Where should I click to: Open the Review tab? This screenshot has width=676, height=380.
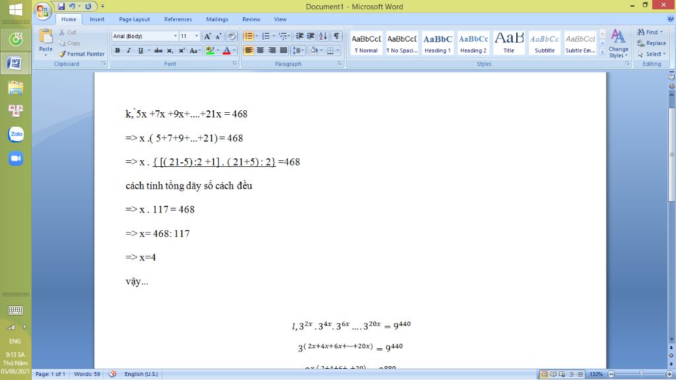click(x=252, y=19)
